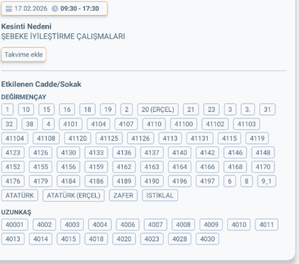Click the calendar icon beside 17.02.2026

(9, 8)
